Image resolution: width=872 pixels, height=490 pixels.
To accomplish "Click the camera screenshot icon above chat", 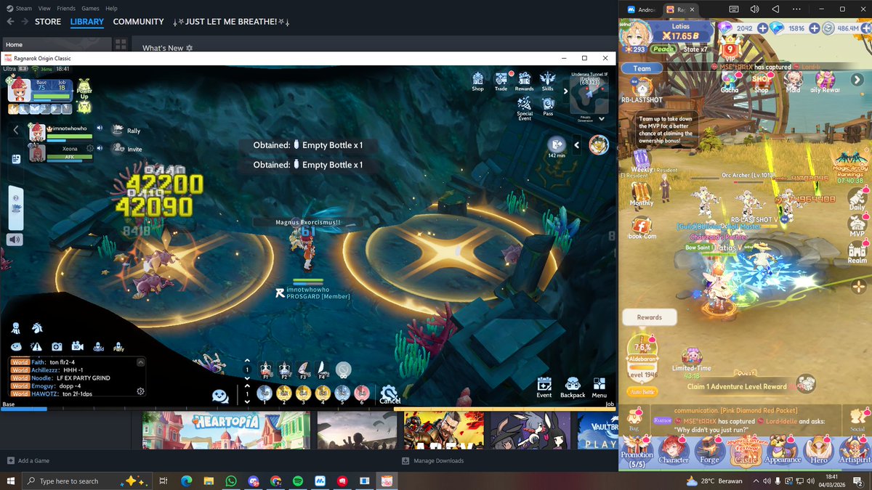I will [x=57, y=347].
